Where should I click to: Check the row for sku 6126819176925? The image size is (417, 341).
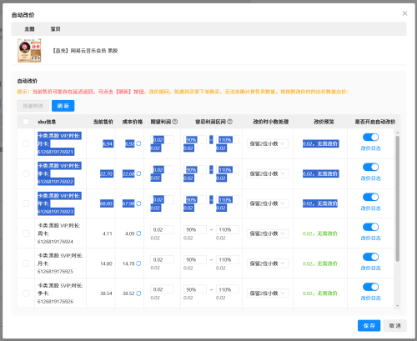point(26,263)
